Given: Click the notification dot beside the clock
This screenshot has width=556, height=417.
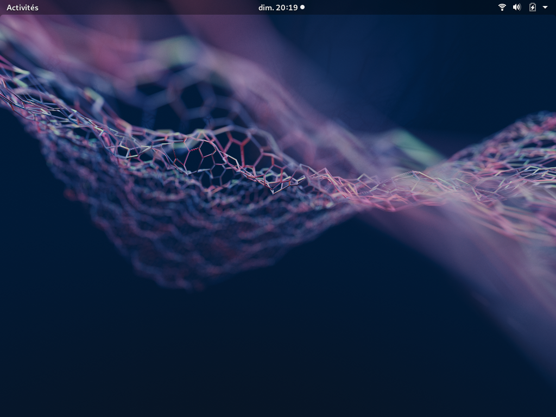Looking at the screenshot, I should point(302,8).
